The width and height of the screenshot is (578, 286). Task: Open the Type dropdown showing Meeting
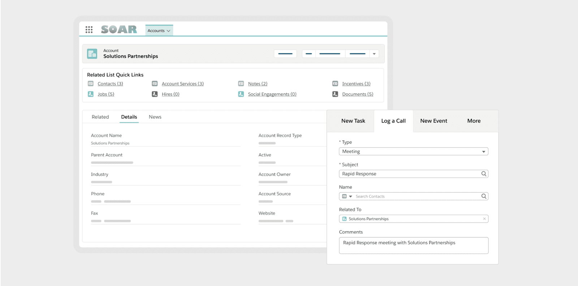pos(414,151)
